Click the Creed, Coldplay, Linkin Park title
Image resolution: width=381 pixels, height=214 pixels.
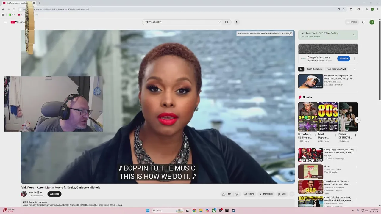coord(337,199)
